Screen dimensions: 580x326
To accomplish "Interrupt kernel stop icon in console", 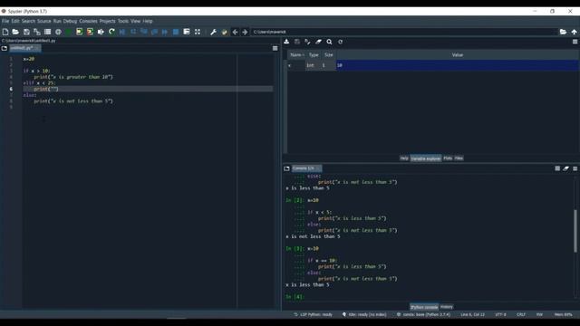I will pos(557,168).
